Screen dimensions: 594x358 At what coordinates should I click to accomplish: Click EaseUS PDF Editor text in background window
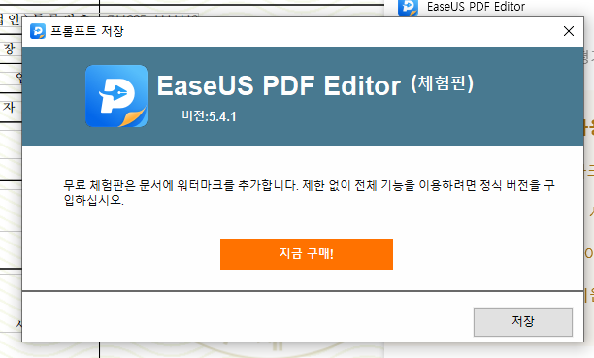tap(476, 7)
